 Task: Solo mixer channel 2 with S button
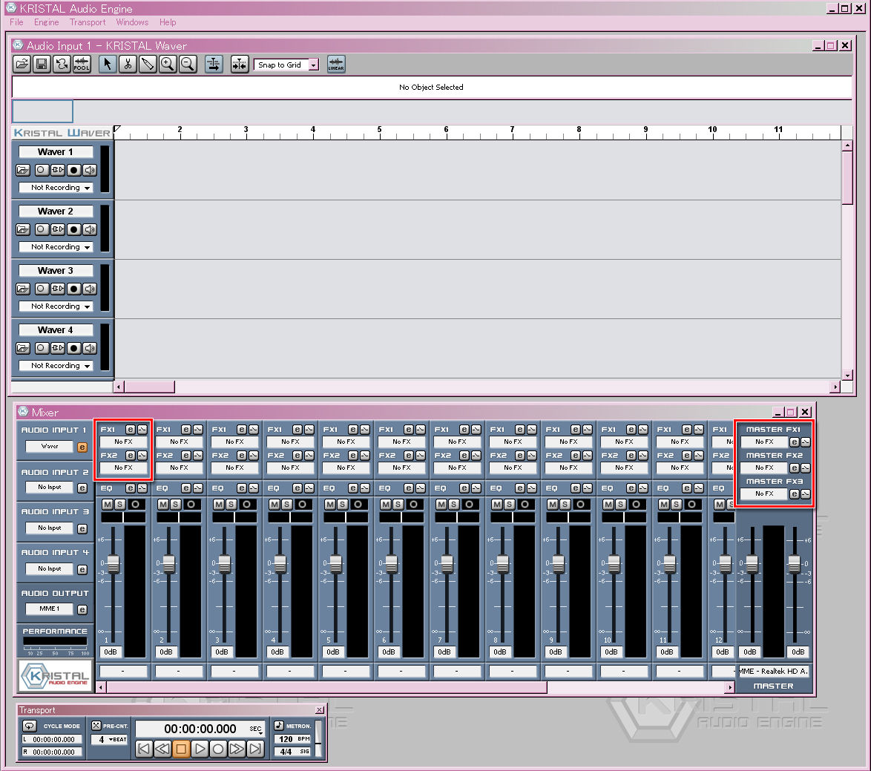click(x=175, y=505)
